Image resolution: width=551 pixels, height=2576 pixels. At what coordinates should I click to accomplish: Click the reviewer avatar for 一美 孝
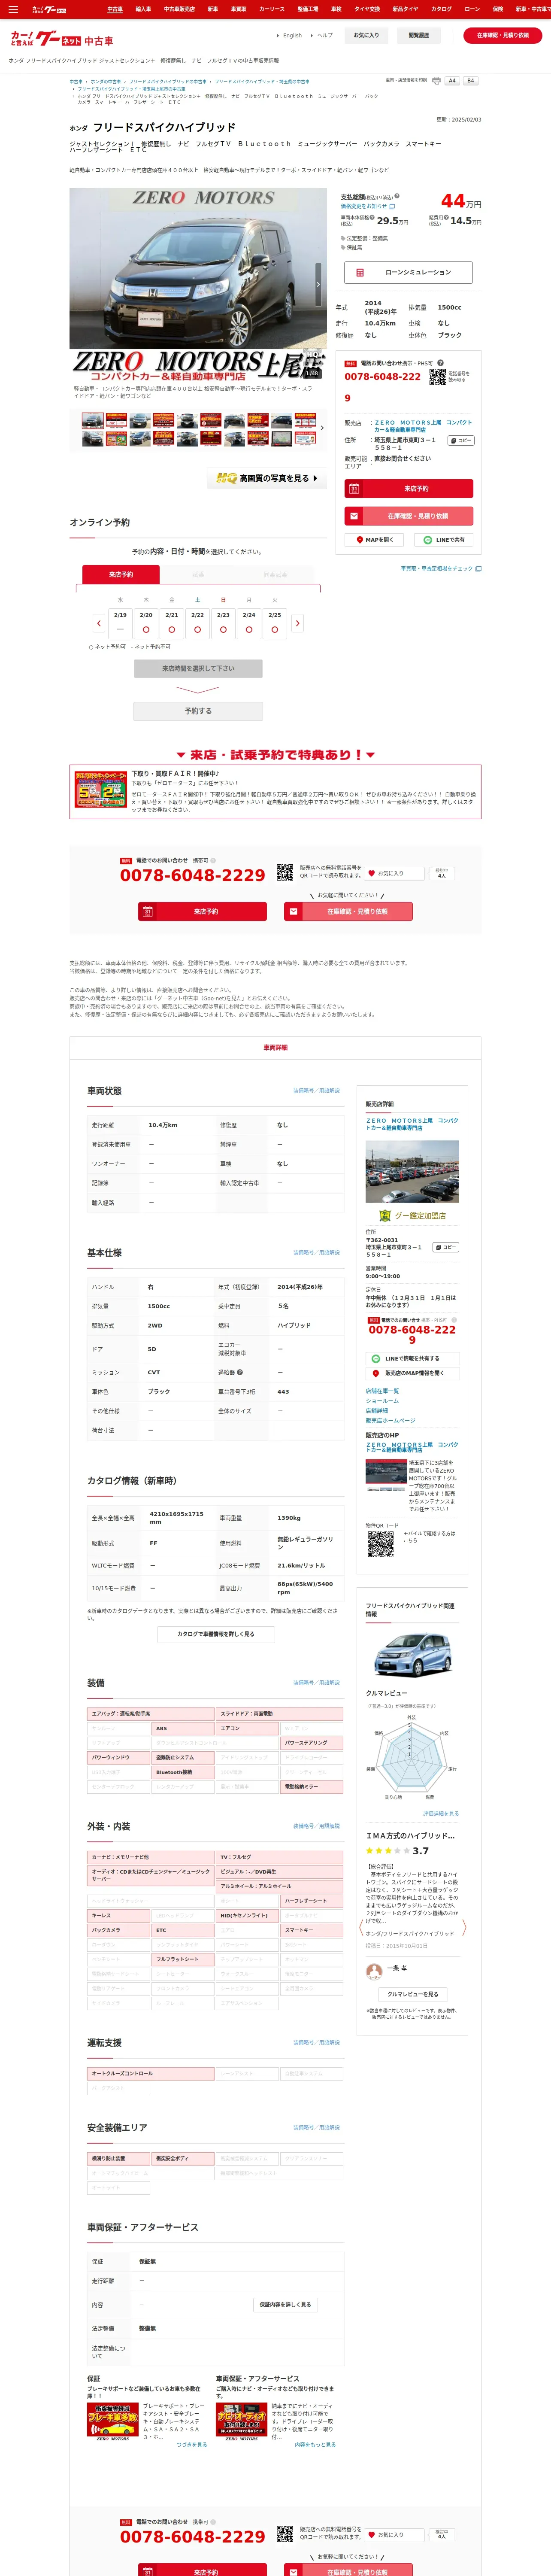tap(374, 1971)
